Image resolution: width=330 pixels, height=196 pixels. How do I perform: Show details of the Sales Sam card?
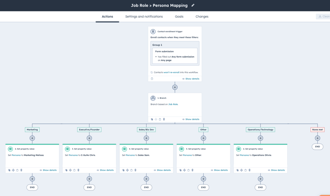pos(162,170)
